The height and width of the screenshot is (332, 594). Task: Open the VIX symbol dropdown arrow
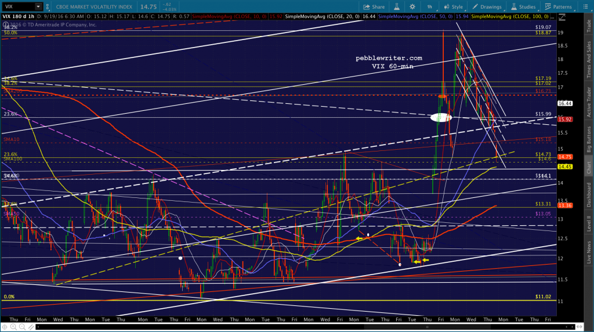(x=38, y=7)
